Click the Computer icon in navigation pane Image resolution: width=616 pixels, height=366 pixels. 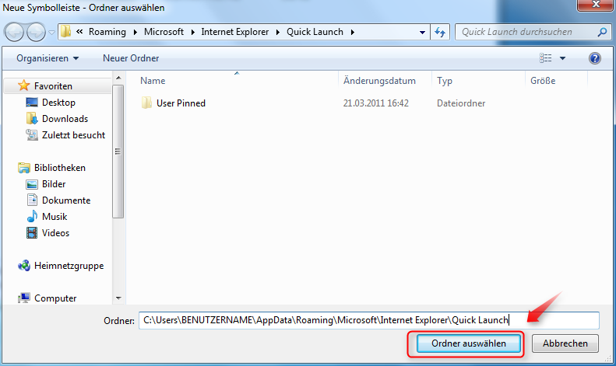tap(24, 298)
